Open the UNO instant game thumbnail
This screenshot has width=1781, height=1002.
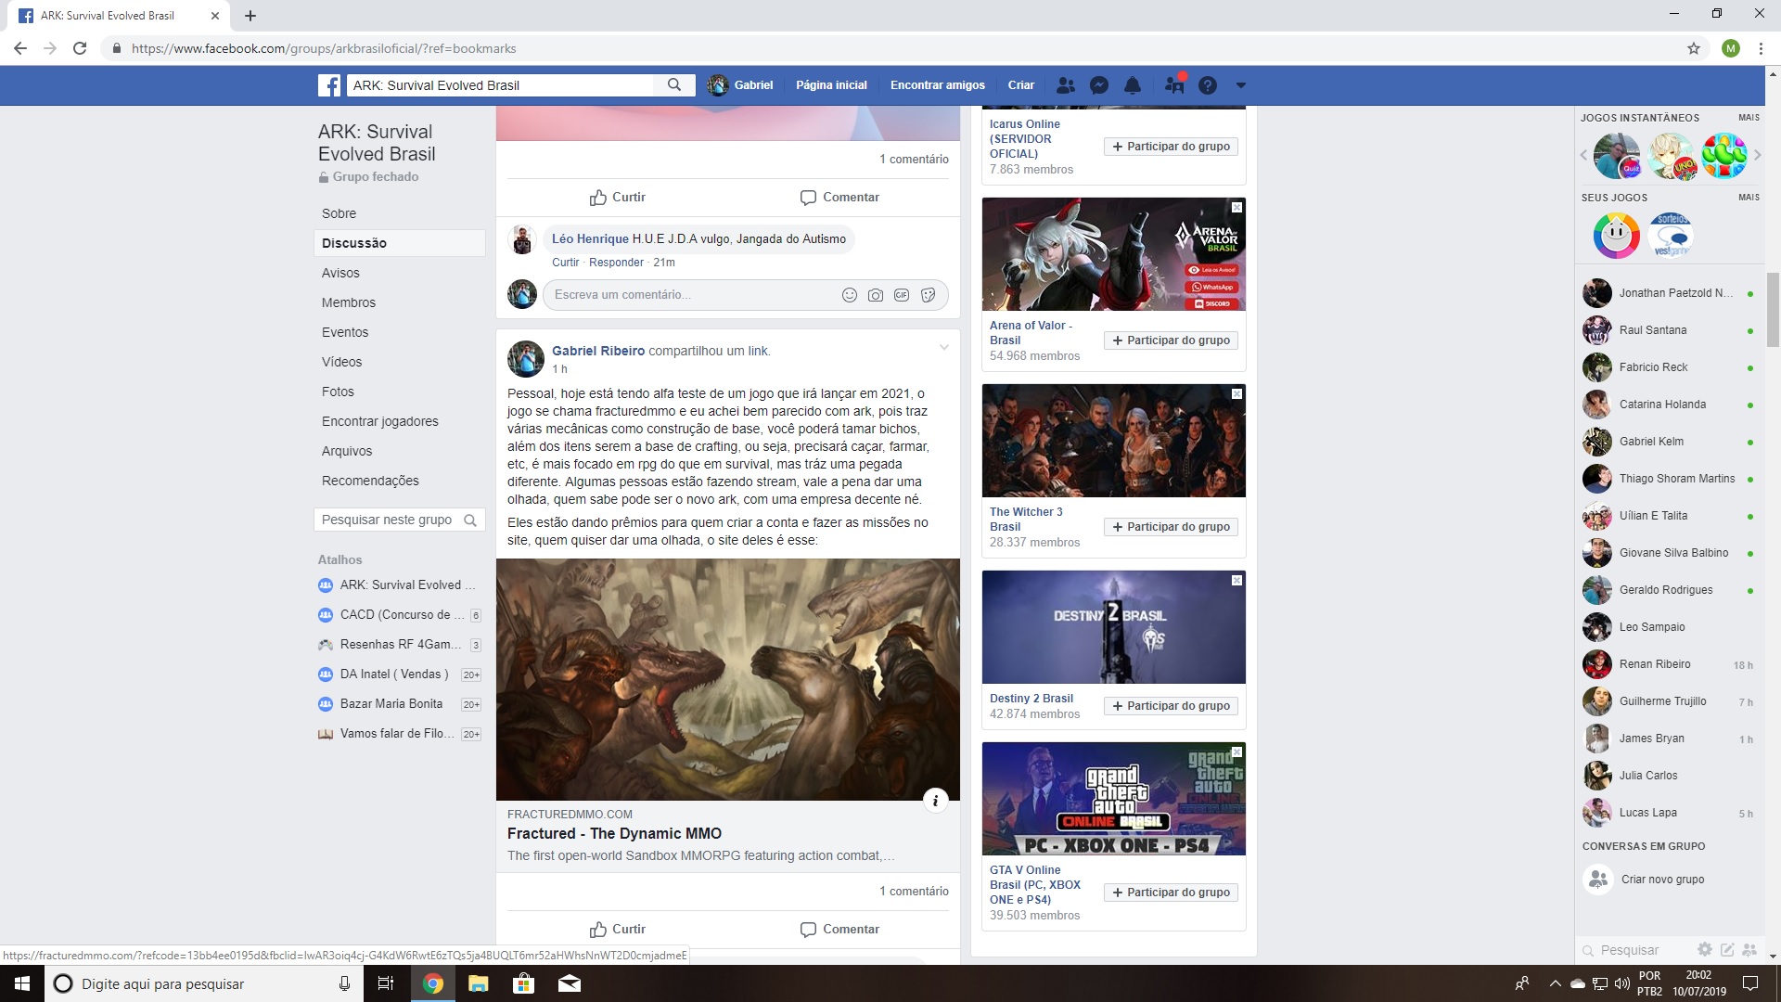click(1671, 155)
